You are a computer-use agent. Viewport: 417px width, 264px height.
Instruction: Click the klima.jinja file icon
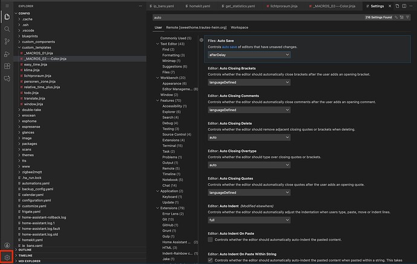click(22, 70)
